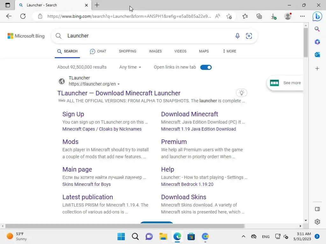326x244 pixels.
Task: Open the Help link
Action: point(167,169)
